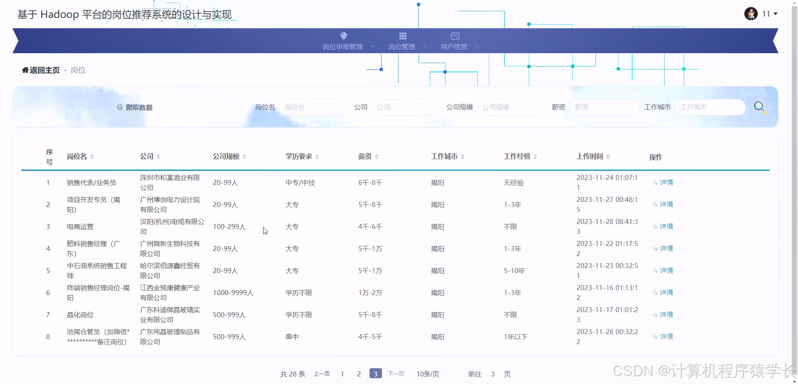798x384 pixels.
Task: Check the row 5 中石油系统销售工程师 checkbox
Action: 28,271
